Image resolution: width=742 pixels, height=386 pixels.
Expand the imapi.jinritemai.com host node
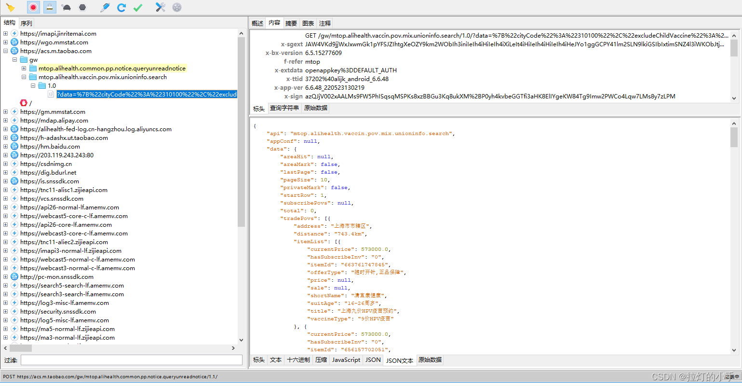click(x=5, y=34)
